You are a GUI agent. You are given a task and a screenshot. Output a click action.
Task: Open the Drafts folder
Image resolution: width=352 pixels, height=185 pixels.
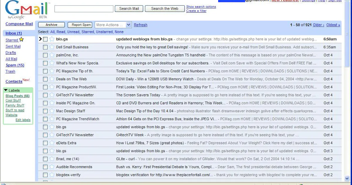pyautogui.click(x=11, y=53)
